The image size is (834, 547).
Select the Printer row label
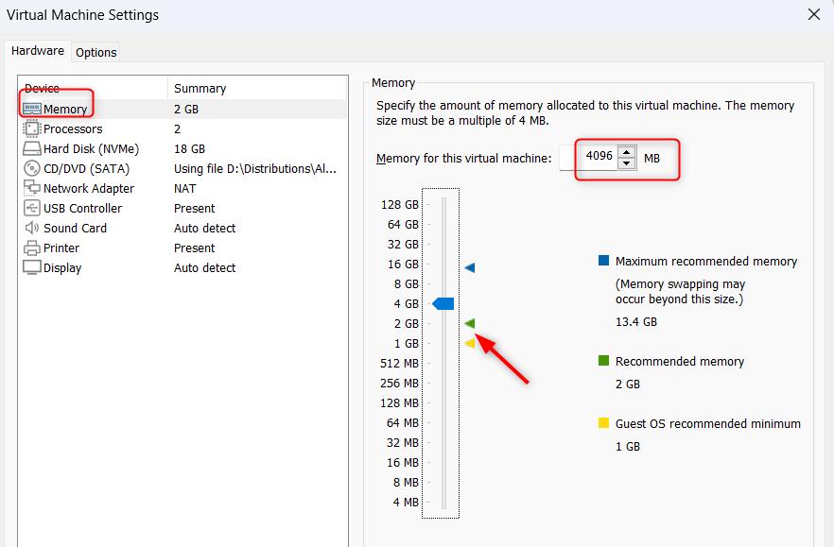pyautogui.click(x=61, y=248)
